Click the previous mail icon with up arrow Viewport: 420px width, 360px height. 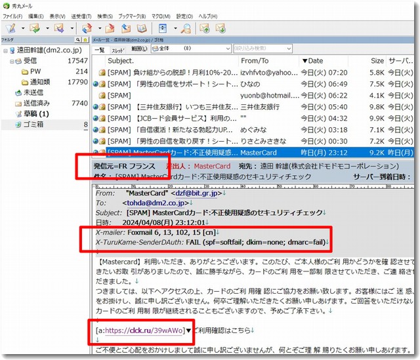tap(205, 28)
